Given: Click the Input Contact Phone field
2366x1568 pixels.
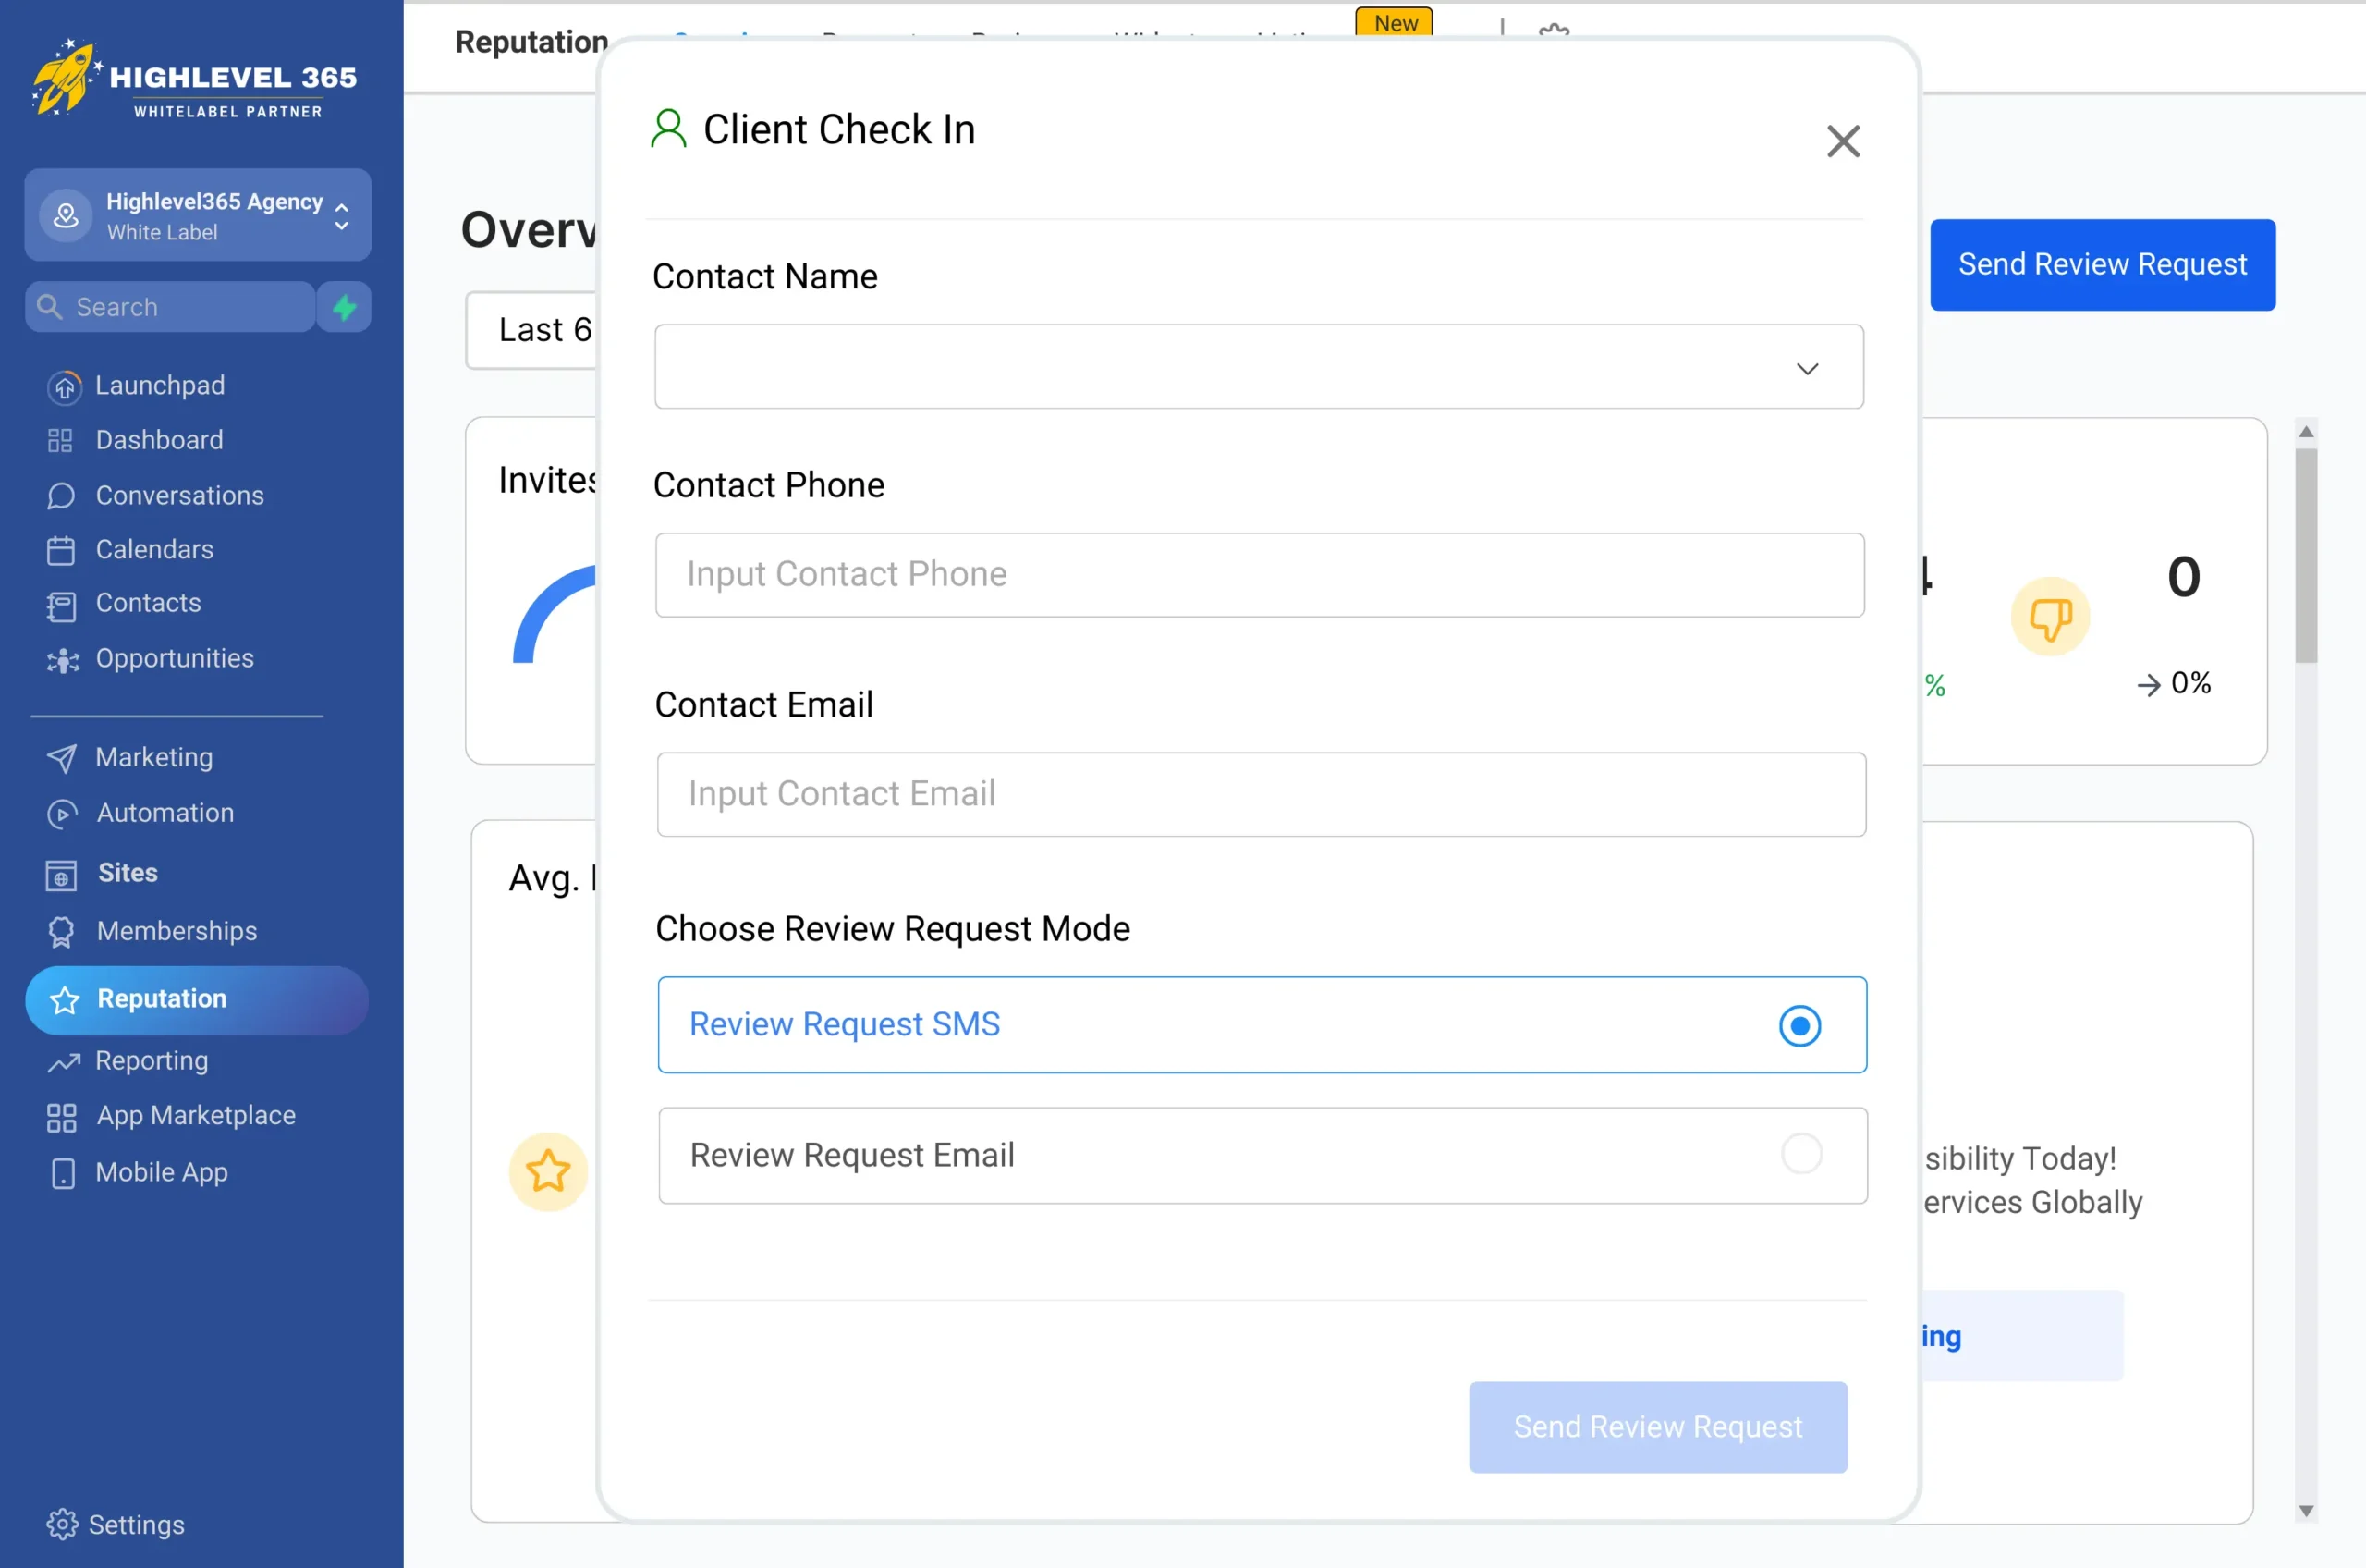Looking at the screenshot, I should coord(1260,574).
